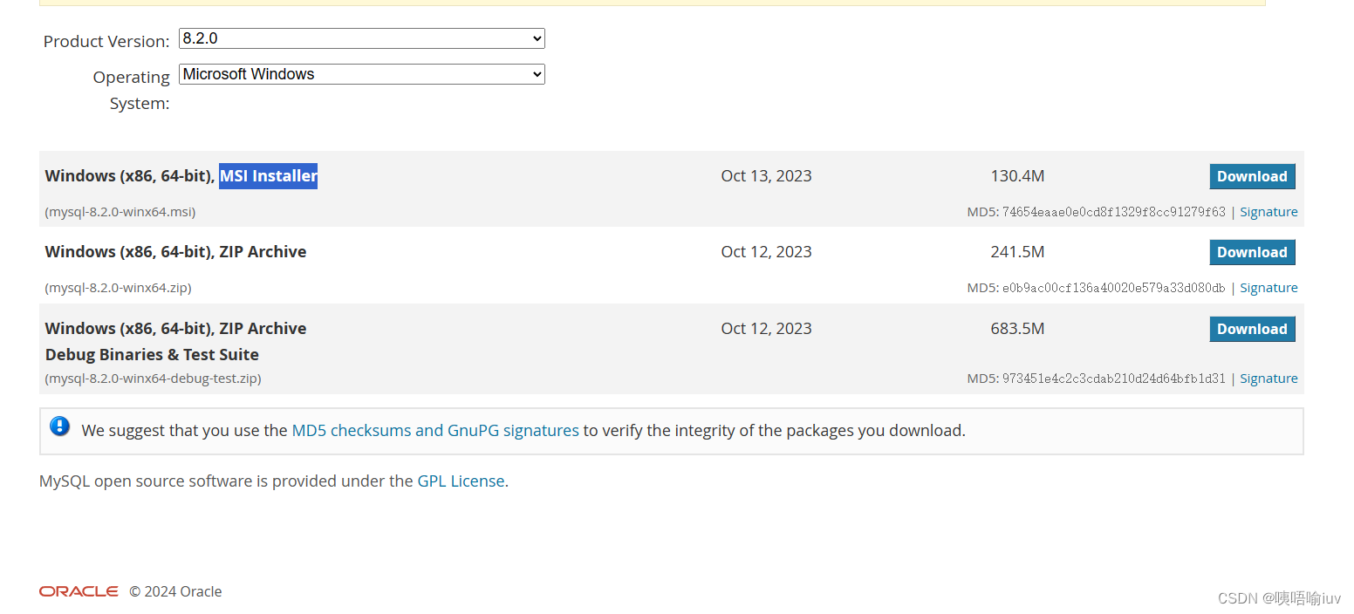Click the MD5 hash 74654eaae0e0cd8f1329f8cc91279f63
Screen dimensions: 1354x614
coord(1114,212)
